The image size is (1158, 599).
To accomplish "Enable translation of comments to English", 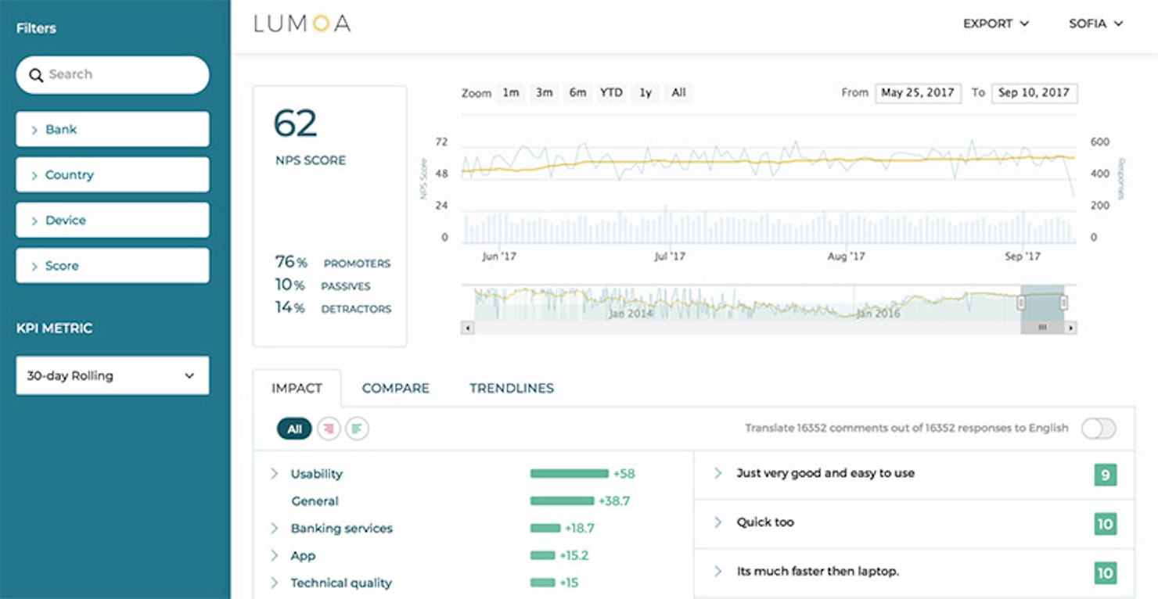I will pos(1098,429).
